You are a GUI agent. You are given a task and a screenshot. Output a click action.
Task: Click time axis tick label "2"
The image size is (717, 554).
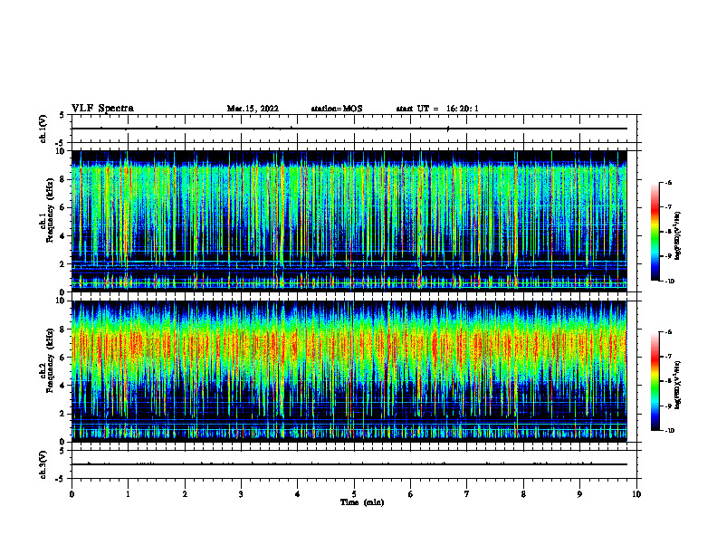coord(185,494)
